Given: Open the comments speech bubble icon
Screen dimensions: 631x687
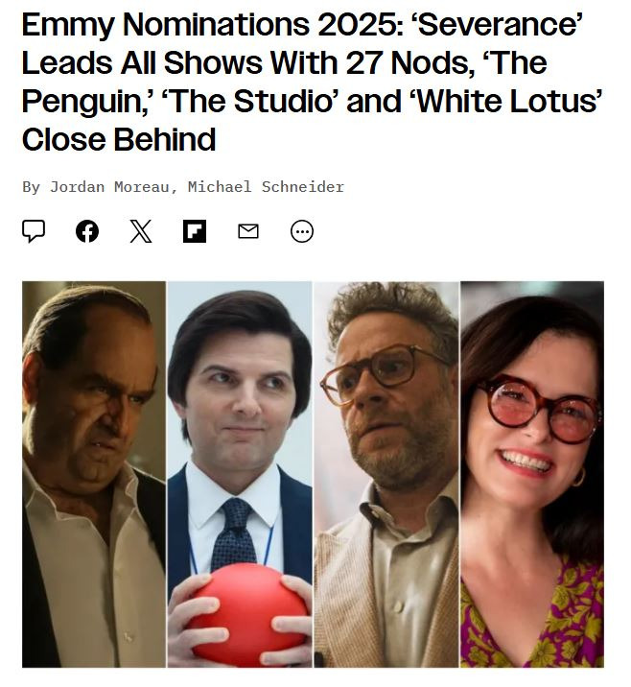Looking at the screenshot, I should (34, 231).
